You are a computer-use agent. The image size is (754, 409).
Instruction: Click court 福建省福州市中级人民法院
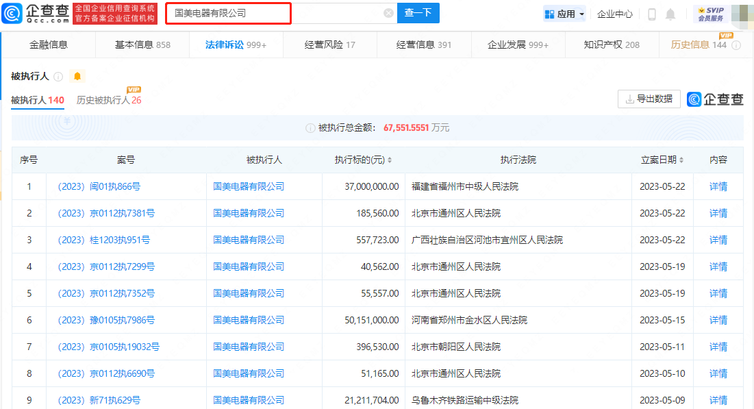pyautogui.click(x=465, y=187)
